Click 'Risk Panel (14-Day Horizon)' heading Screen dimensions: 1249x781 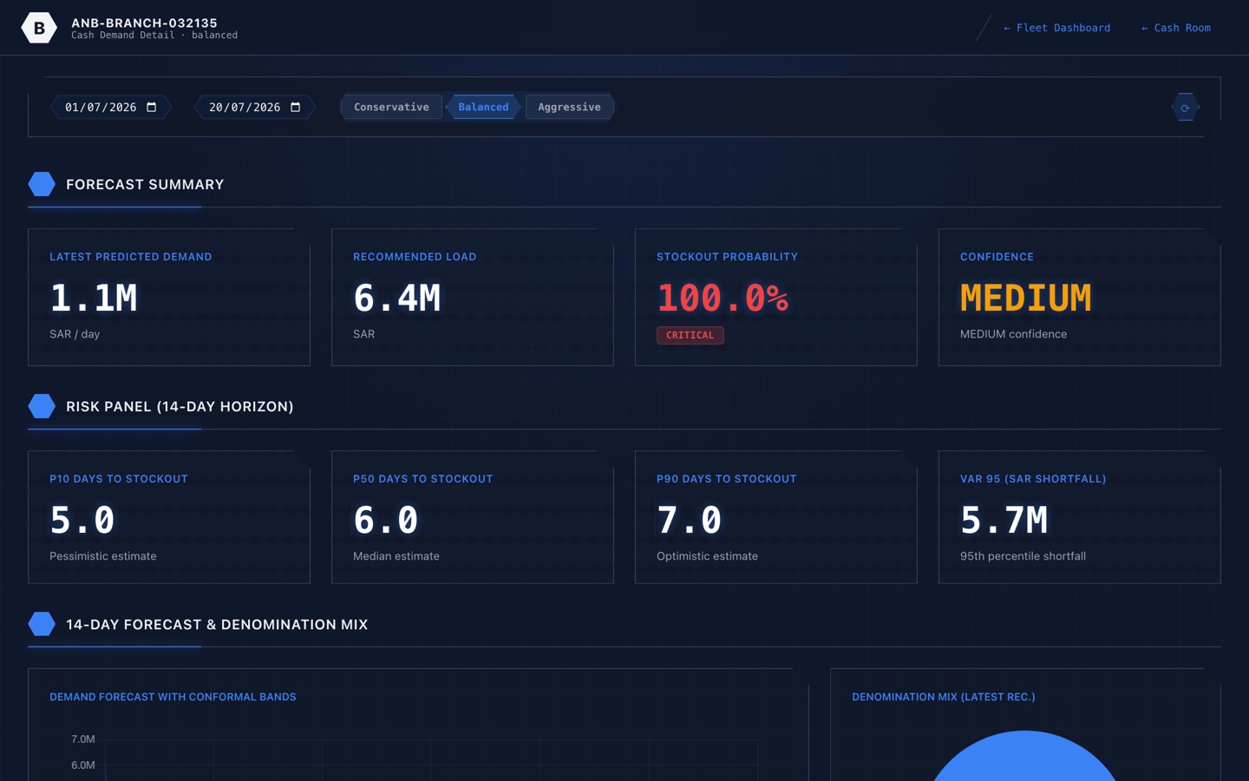pyautogui.click(x=180, y=407)
